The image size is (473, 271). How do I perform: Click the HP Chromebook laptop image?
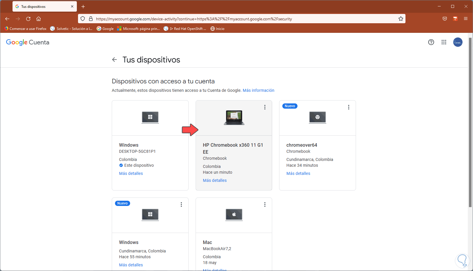tap(234, 118)
